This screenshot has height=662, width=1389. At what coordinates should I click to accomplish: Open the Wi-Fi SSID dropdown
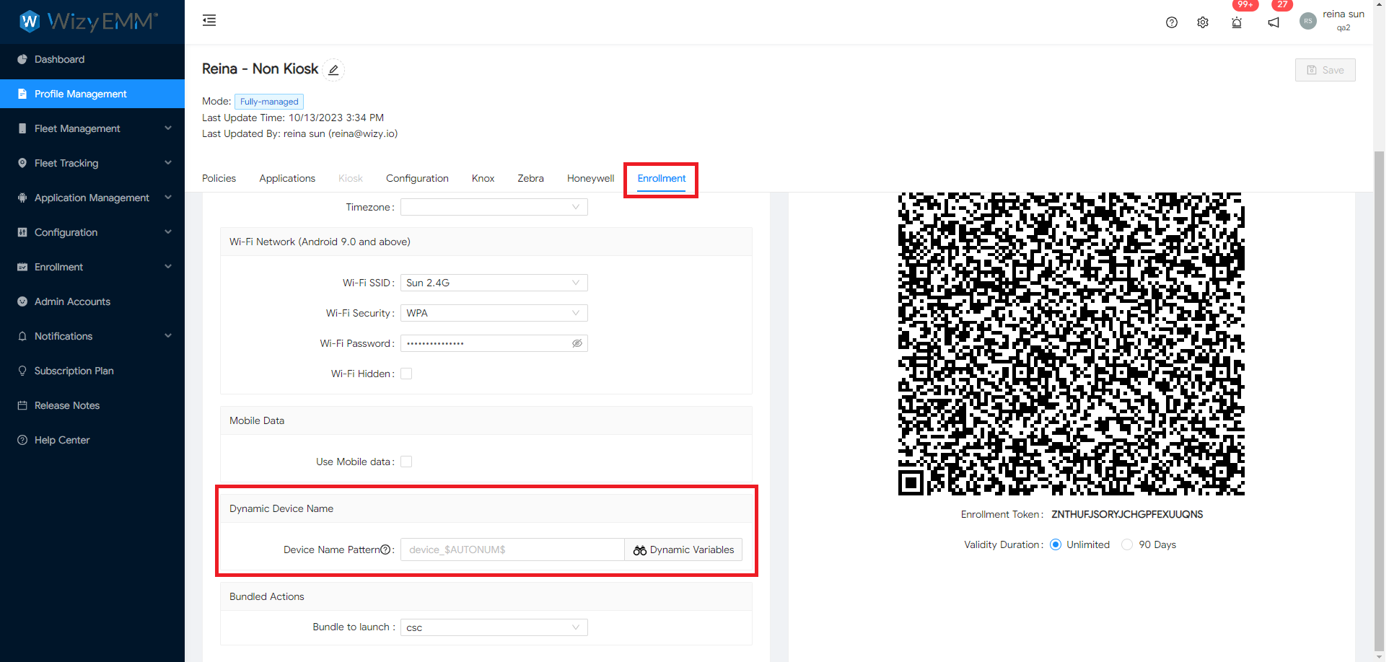point(494,283)
